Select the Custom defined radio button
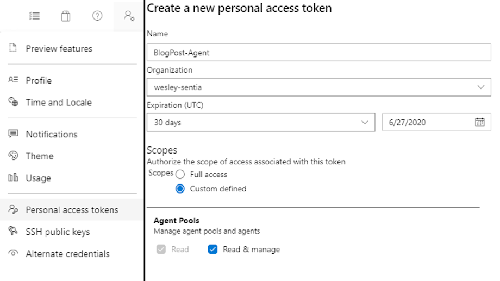500x281 pixels. [180, 189]
